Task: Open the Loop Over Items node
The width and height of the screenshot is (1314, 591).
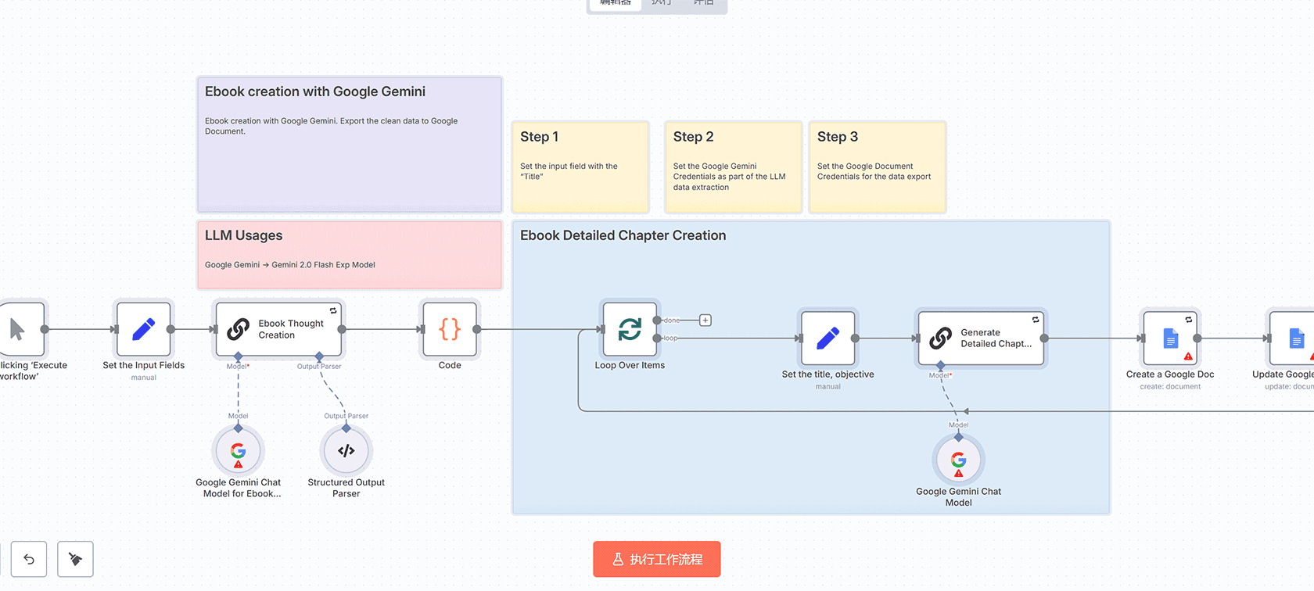Action: click(x=630, y=329)
